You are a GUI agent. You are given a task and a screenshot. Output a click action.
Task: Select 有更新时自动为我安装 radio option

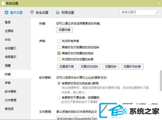pyautogui.click(x=59, y=83)
